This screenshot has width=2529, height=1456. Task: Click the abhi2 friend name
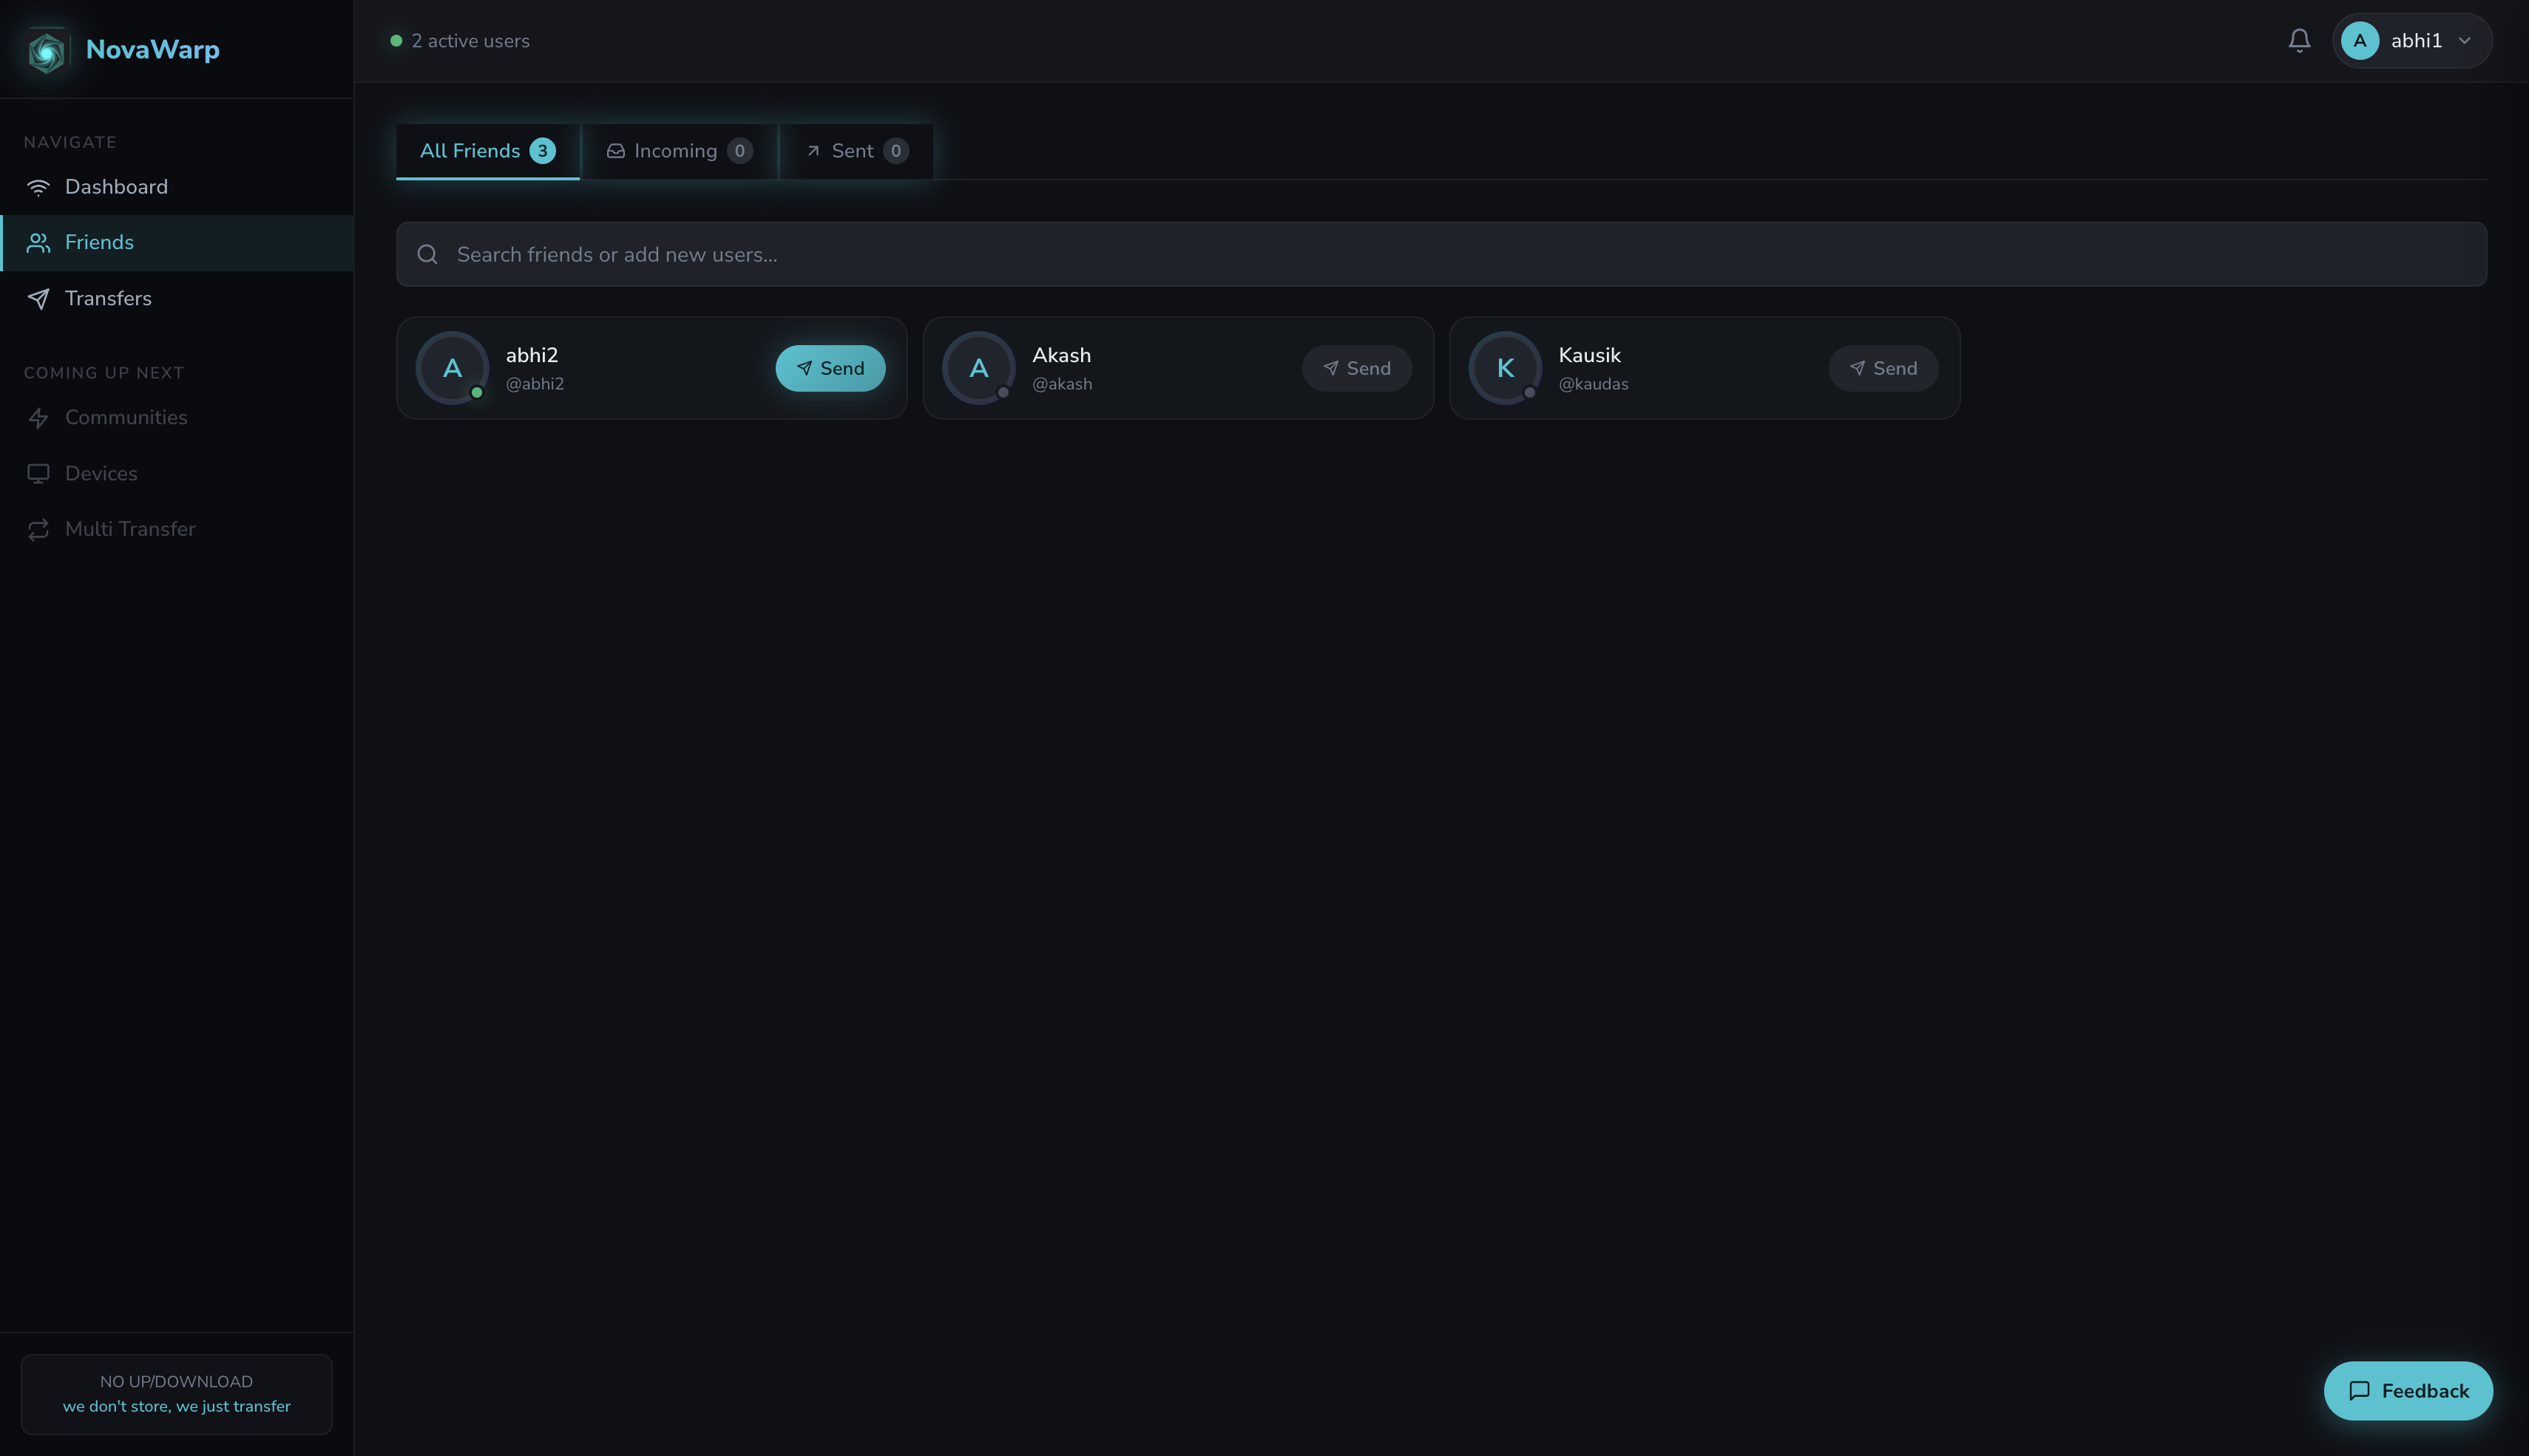tap(531, 355)
